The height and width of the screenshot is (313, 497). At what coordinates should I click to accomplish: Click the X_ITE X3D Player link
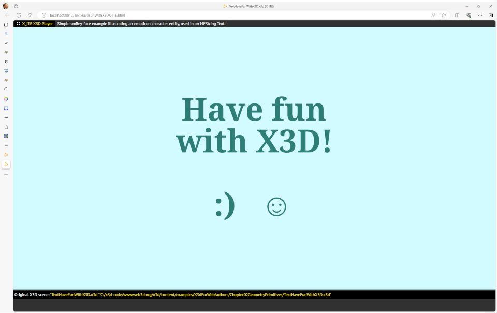[x=37, y=24]
